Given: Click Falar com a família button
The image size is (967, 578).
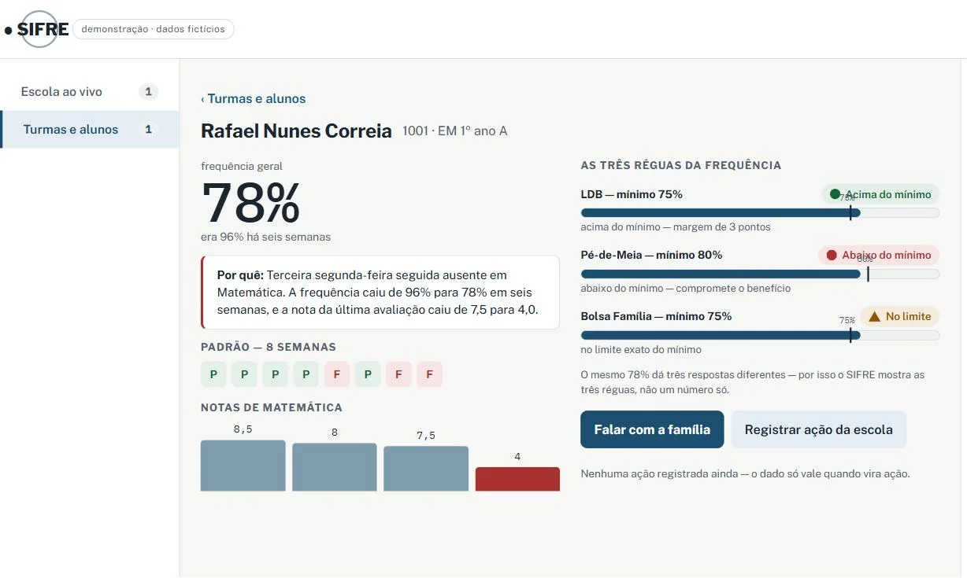Looking at the screenshot, I should point(652,429).
